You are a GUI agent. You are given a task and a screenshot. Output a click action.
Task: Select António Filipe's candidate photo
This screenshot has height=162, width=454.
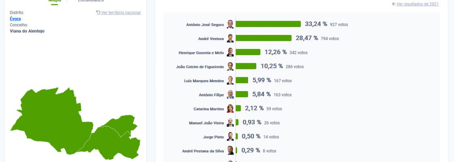click(230, 94)
